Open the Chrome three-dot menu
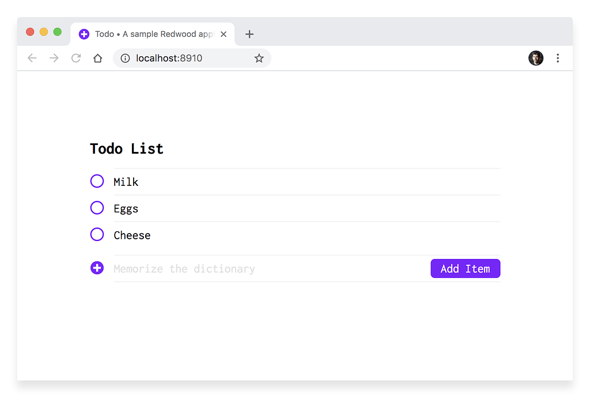Viewport: 590px width, 397px height. pos(558,58)
